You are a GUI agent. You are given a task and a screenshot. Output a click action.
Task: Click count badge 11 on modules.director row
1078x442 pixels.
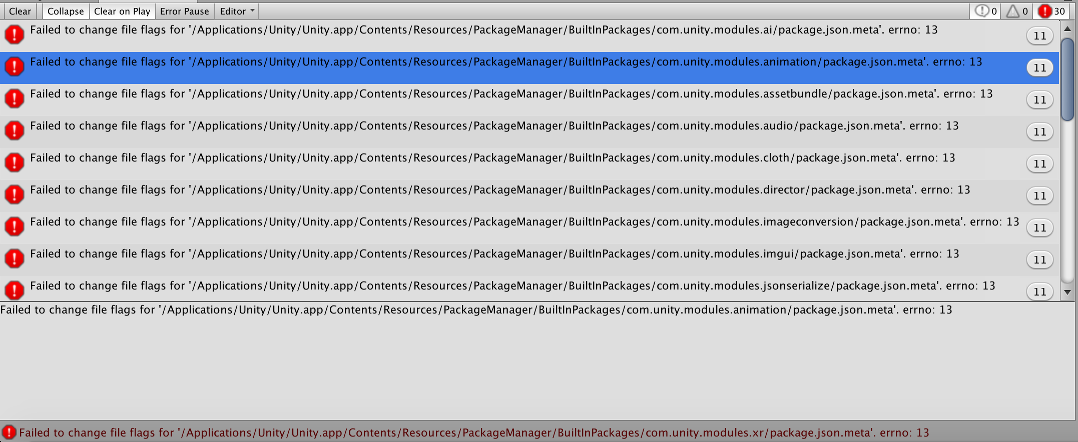[1040, 196]
